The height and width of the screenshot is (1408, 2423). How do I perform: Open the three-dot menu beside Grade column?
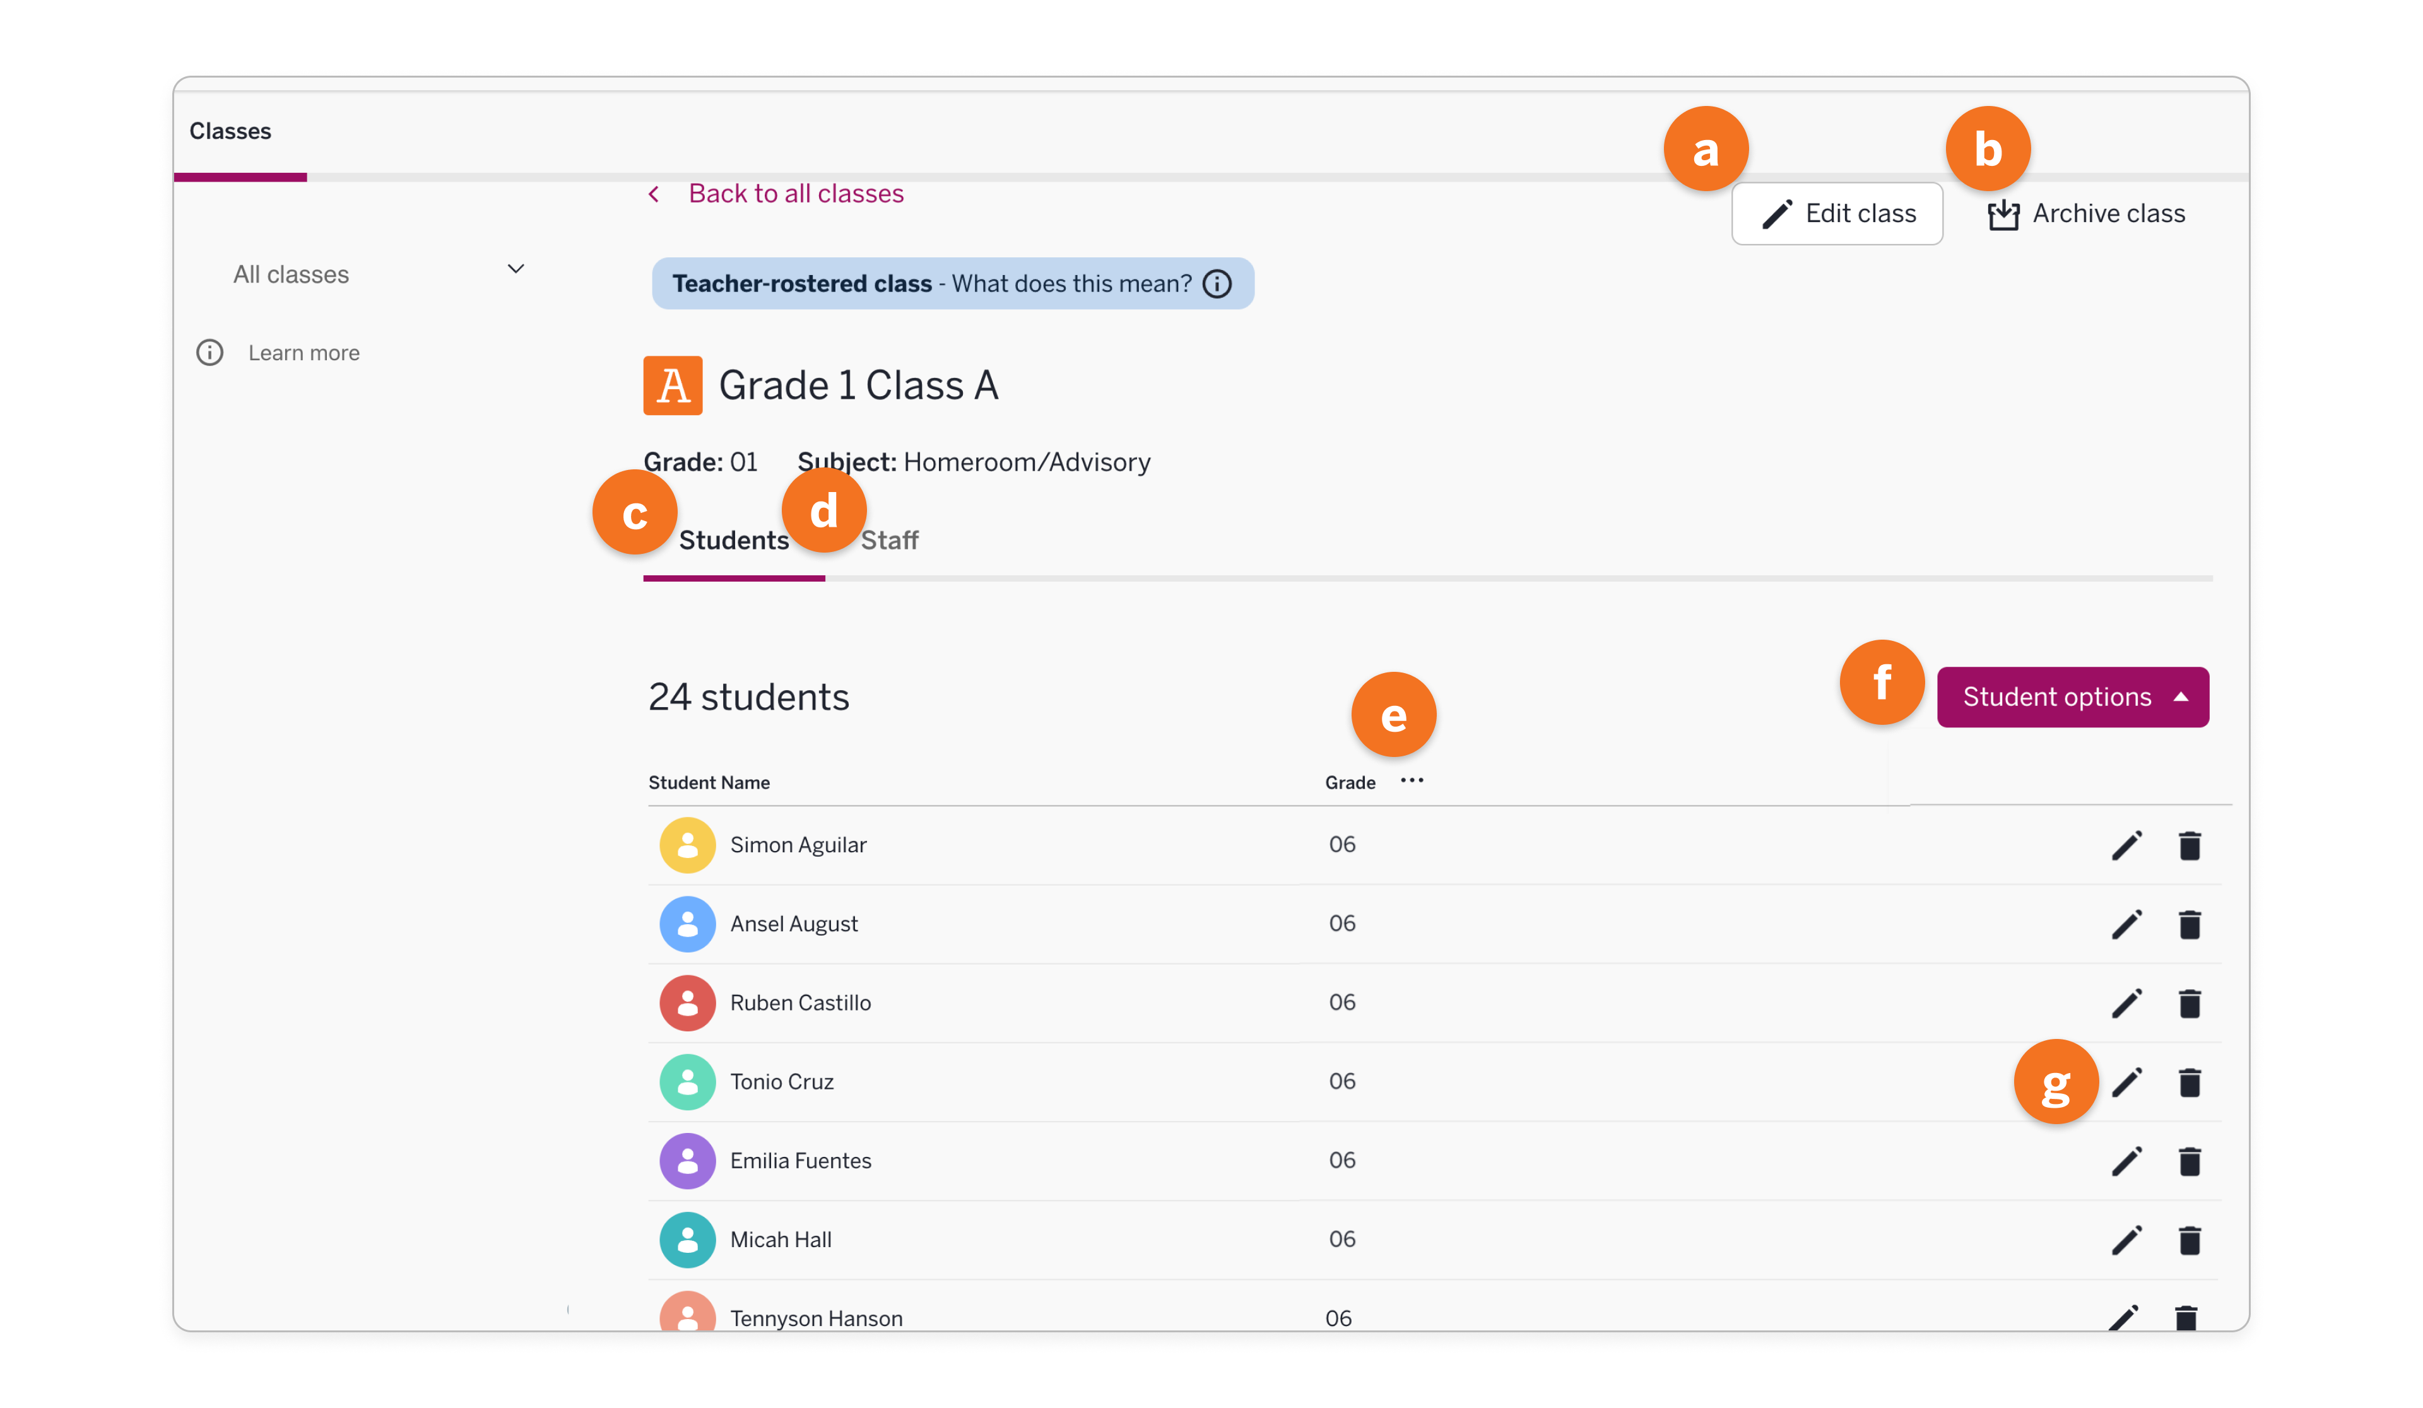click(x=1412, y=780)
